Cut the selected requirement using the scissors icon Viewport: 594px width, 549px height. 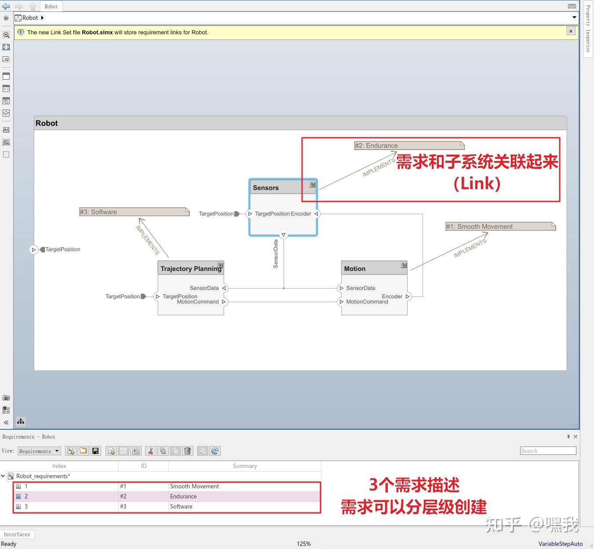coord(150,450)
